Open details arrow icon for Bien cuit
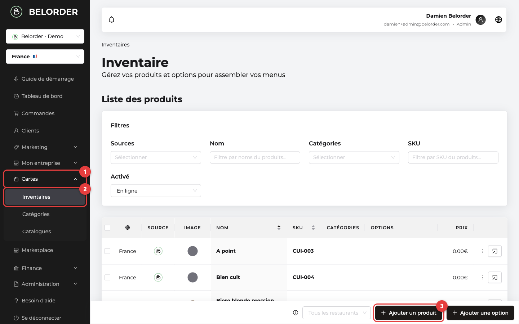519x324 pixels. 495,278
